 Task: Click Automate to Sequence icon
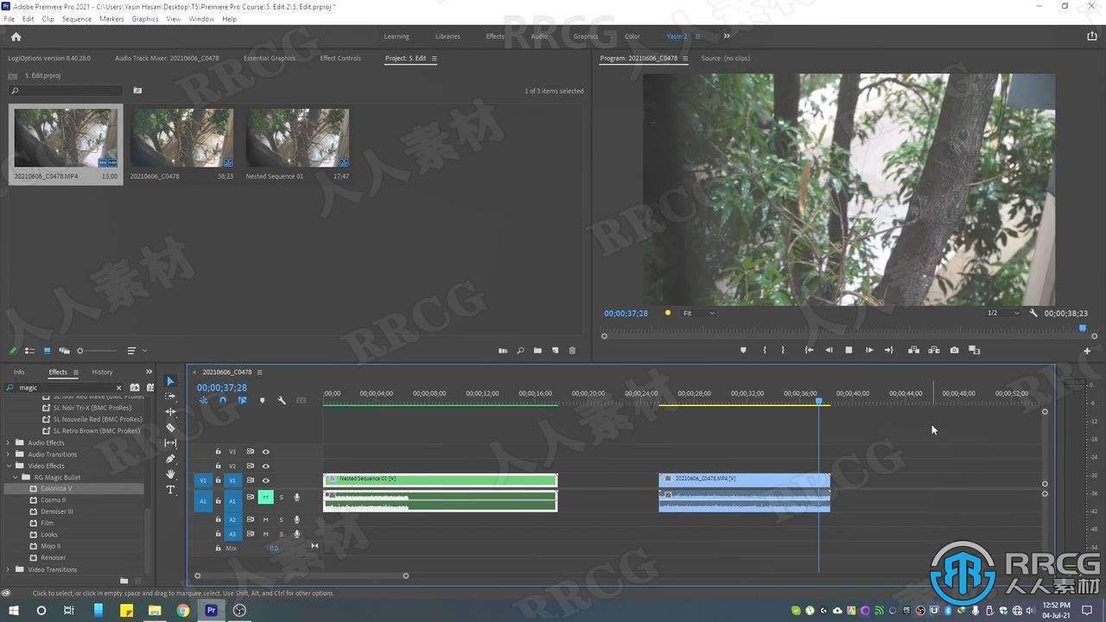503,351
